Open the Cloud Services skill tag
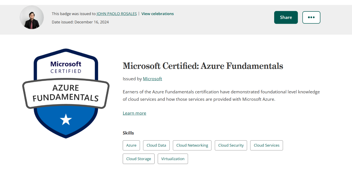This screenshot has height=177, width=352. (266, 145)
